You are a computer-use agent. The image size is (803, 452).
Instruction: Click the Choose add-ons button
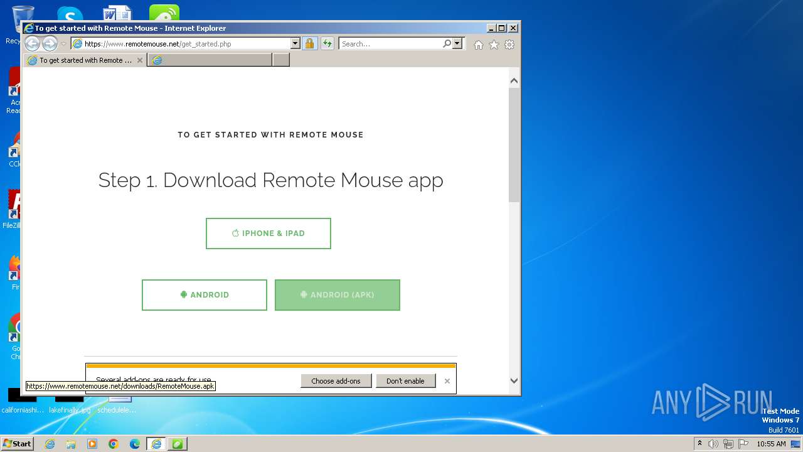pos(336,381)
